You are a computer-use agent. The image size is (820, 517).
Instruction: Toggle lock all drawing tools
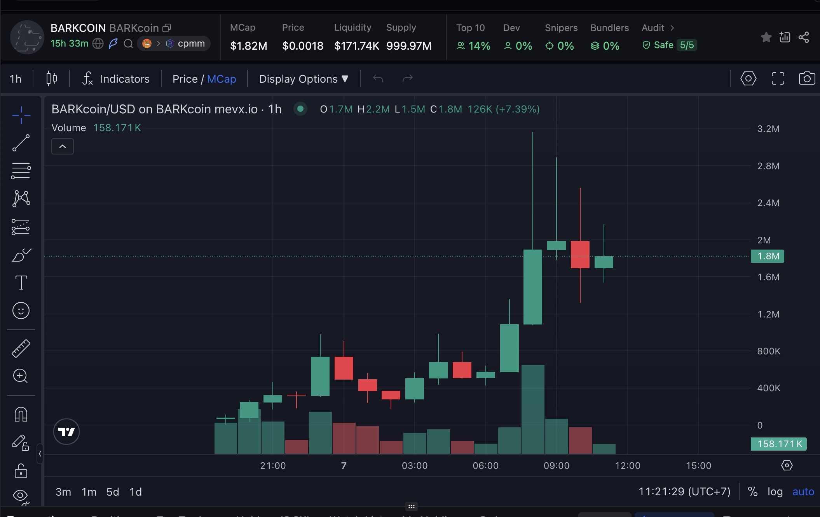click(21, 471)
